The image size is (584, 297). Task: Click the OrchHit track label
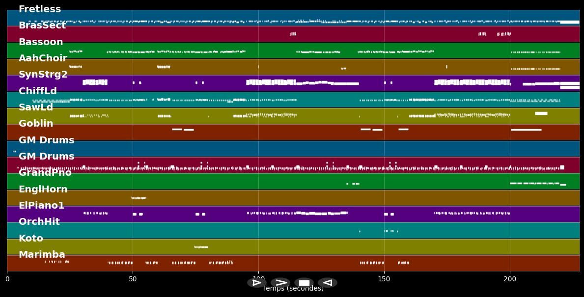[x=39, y=221]
